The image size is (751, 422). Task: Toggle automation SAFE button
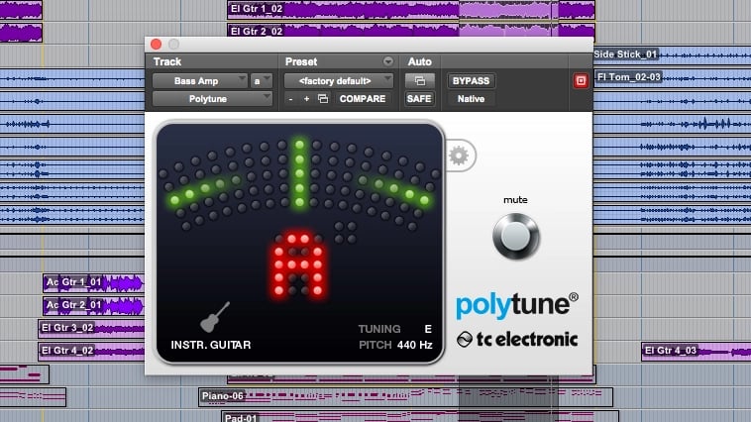pyautogui.click(x=419, y=99)
